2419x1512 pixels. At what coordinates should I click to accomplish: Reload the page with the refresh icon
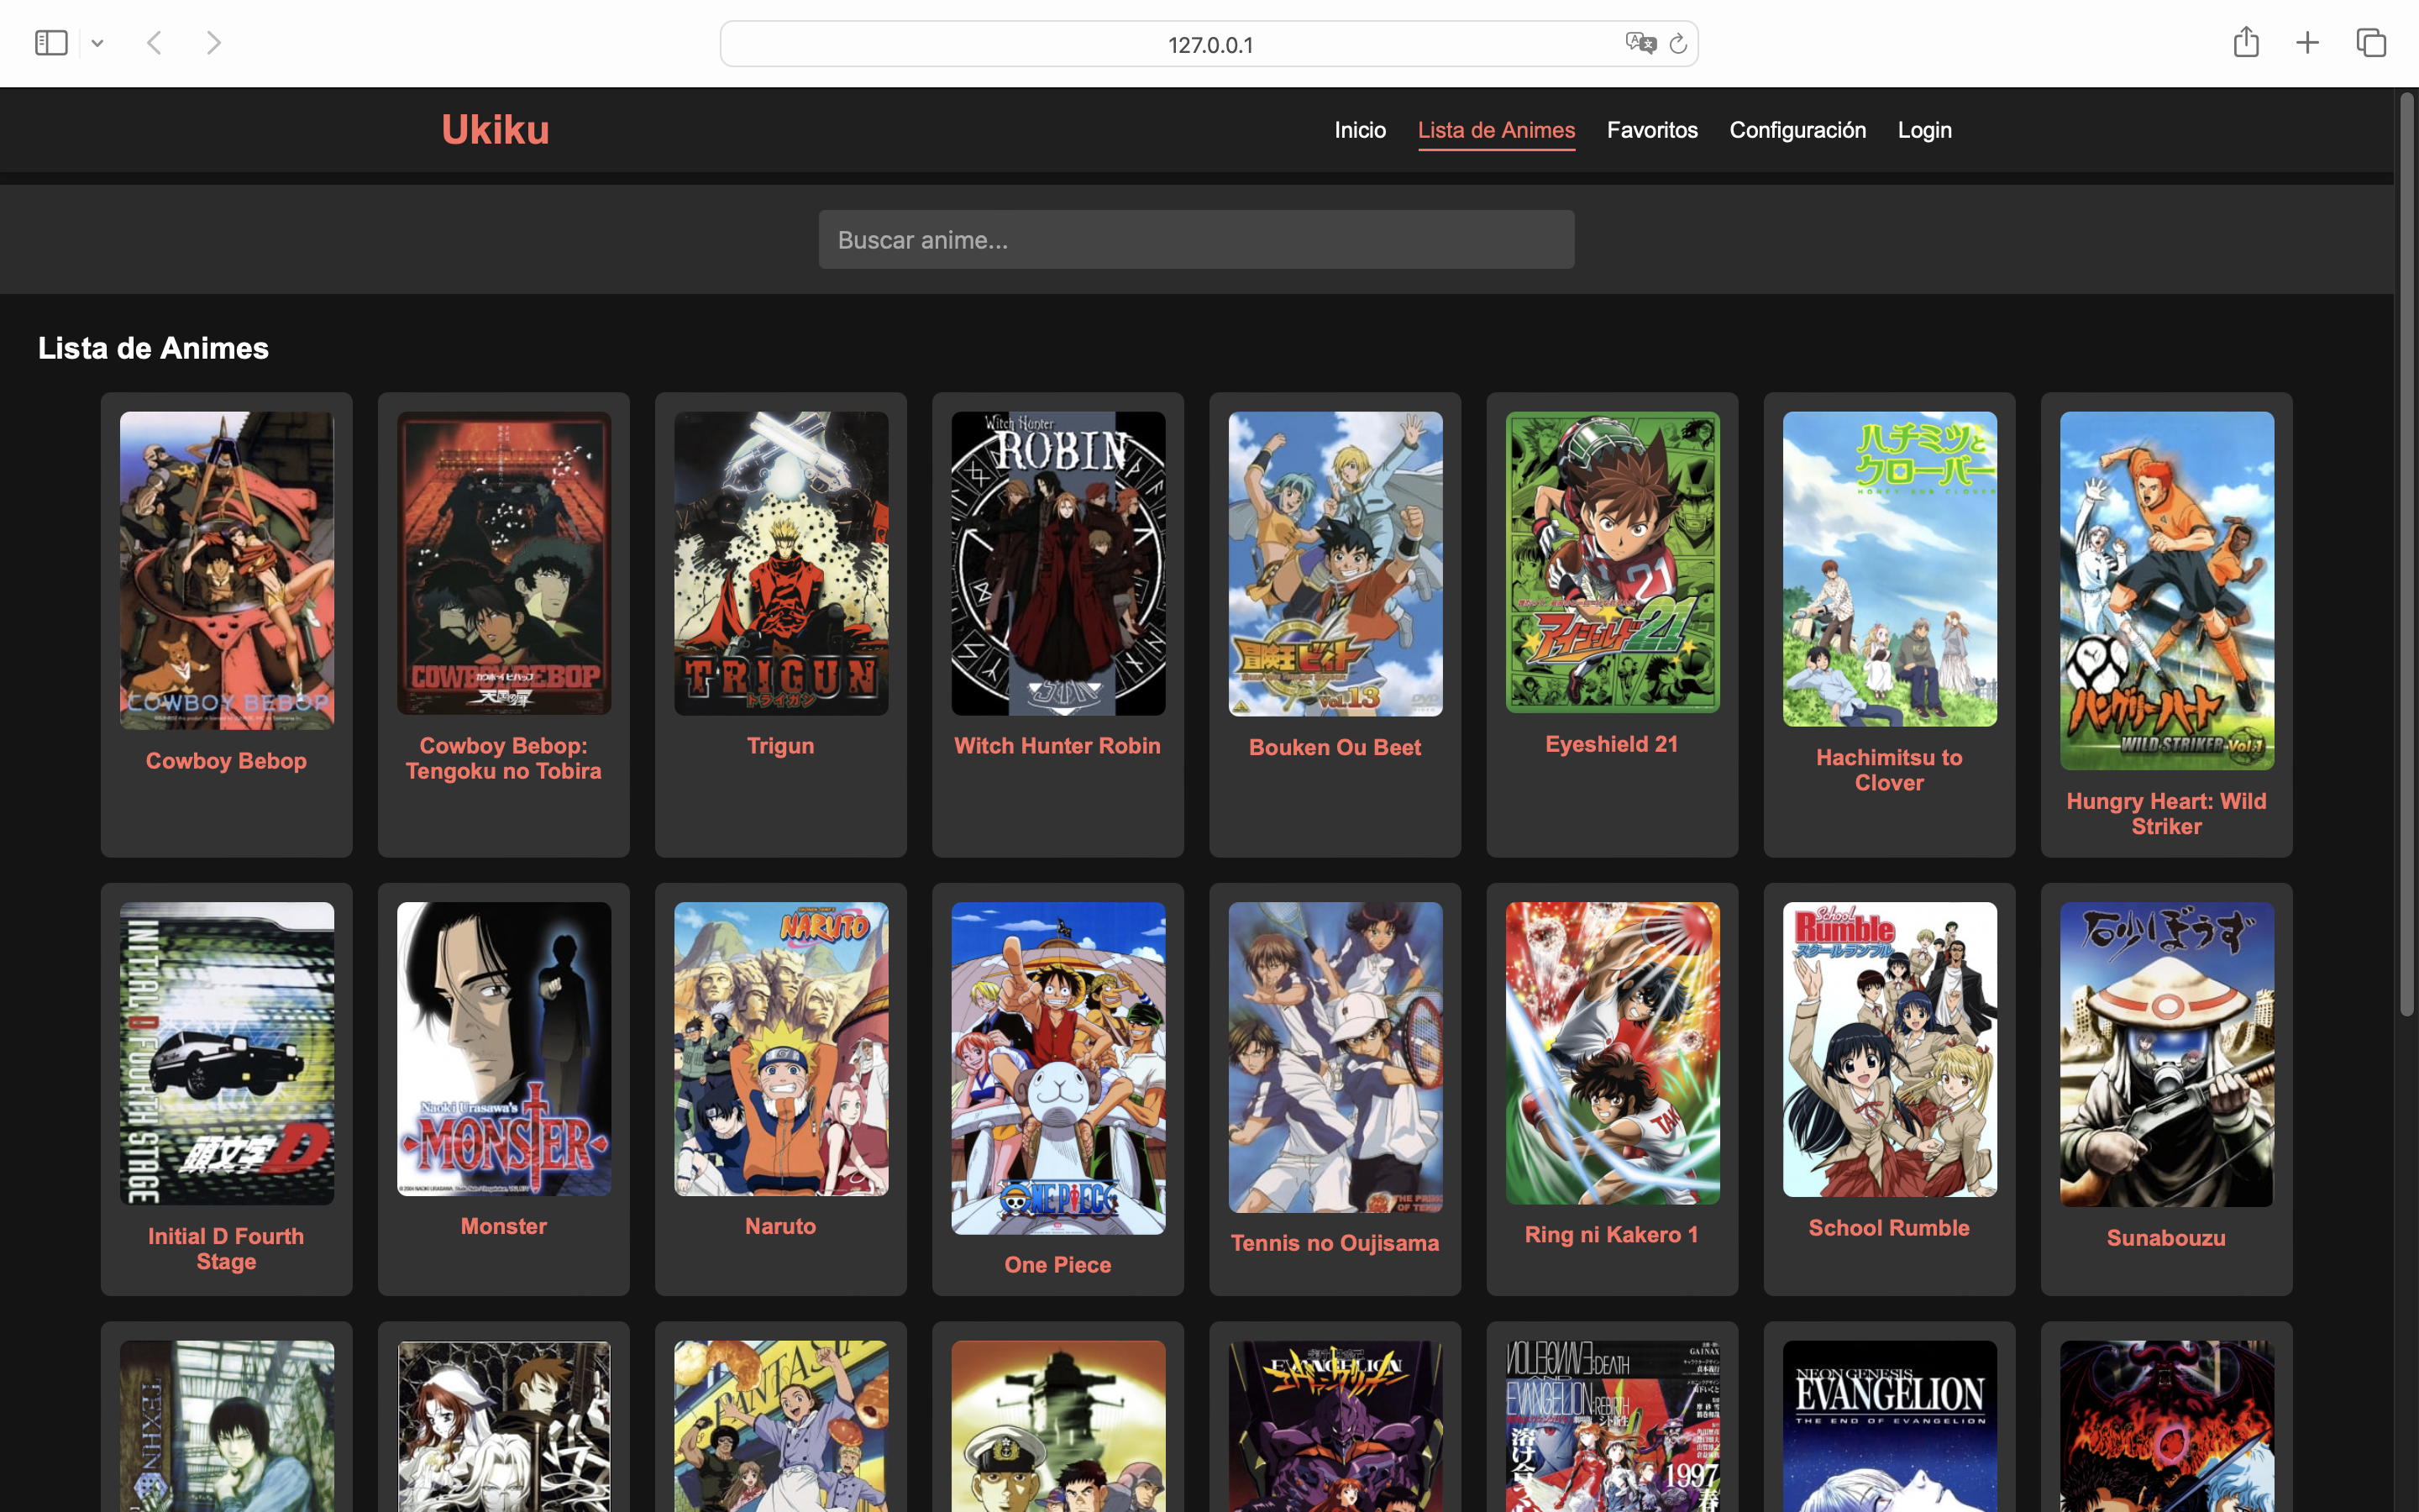point(1678,43)
